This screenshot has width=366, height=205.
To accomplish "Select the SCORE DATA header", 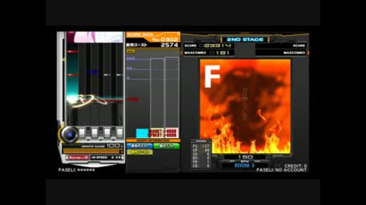I will (141, 35).
